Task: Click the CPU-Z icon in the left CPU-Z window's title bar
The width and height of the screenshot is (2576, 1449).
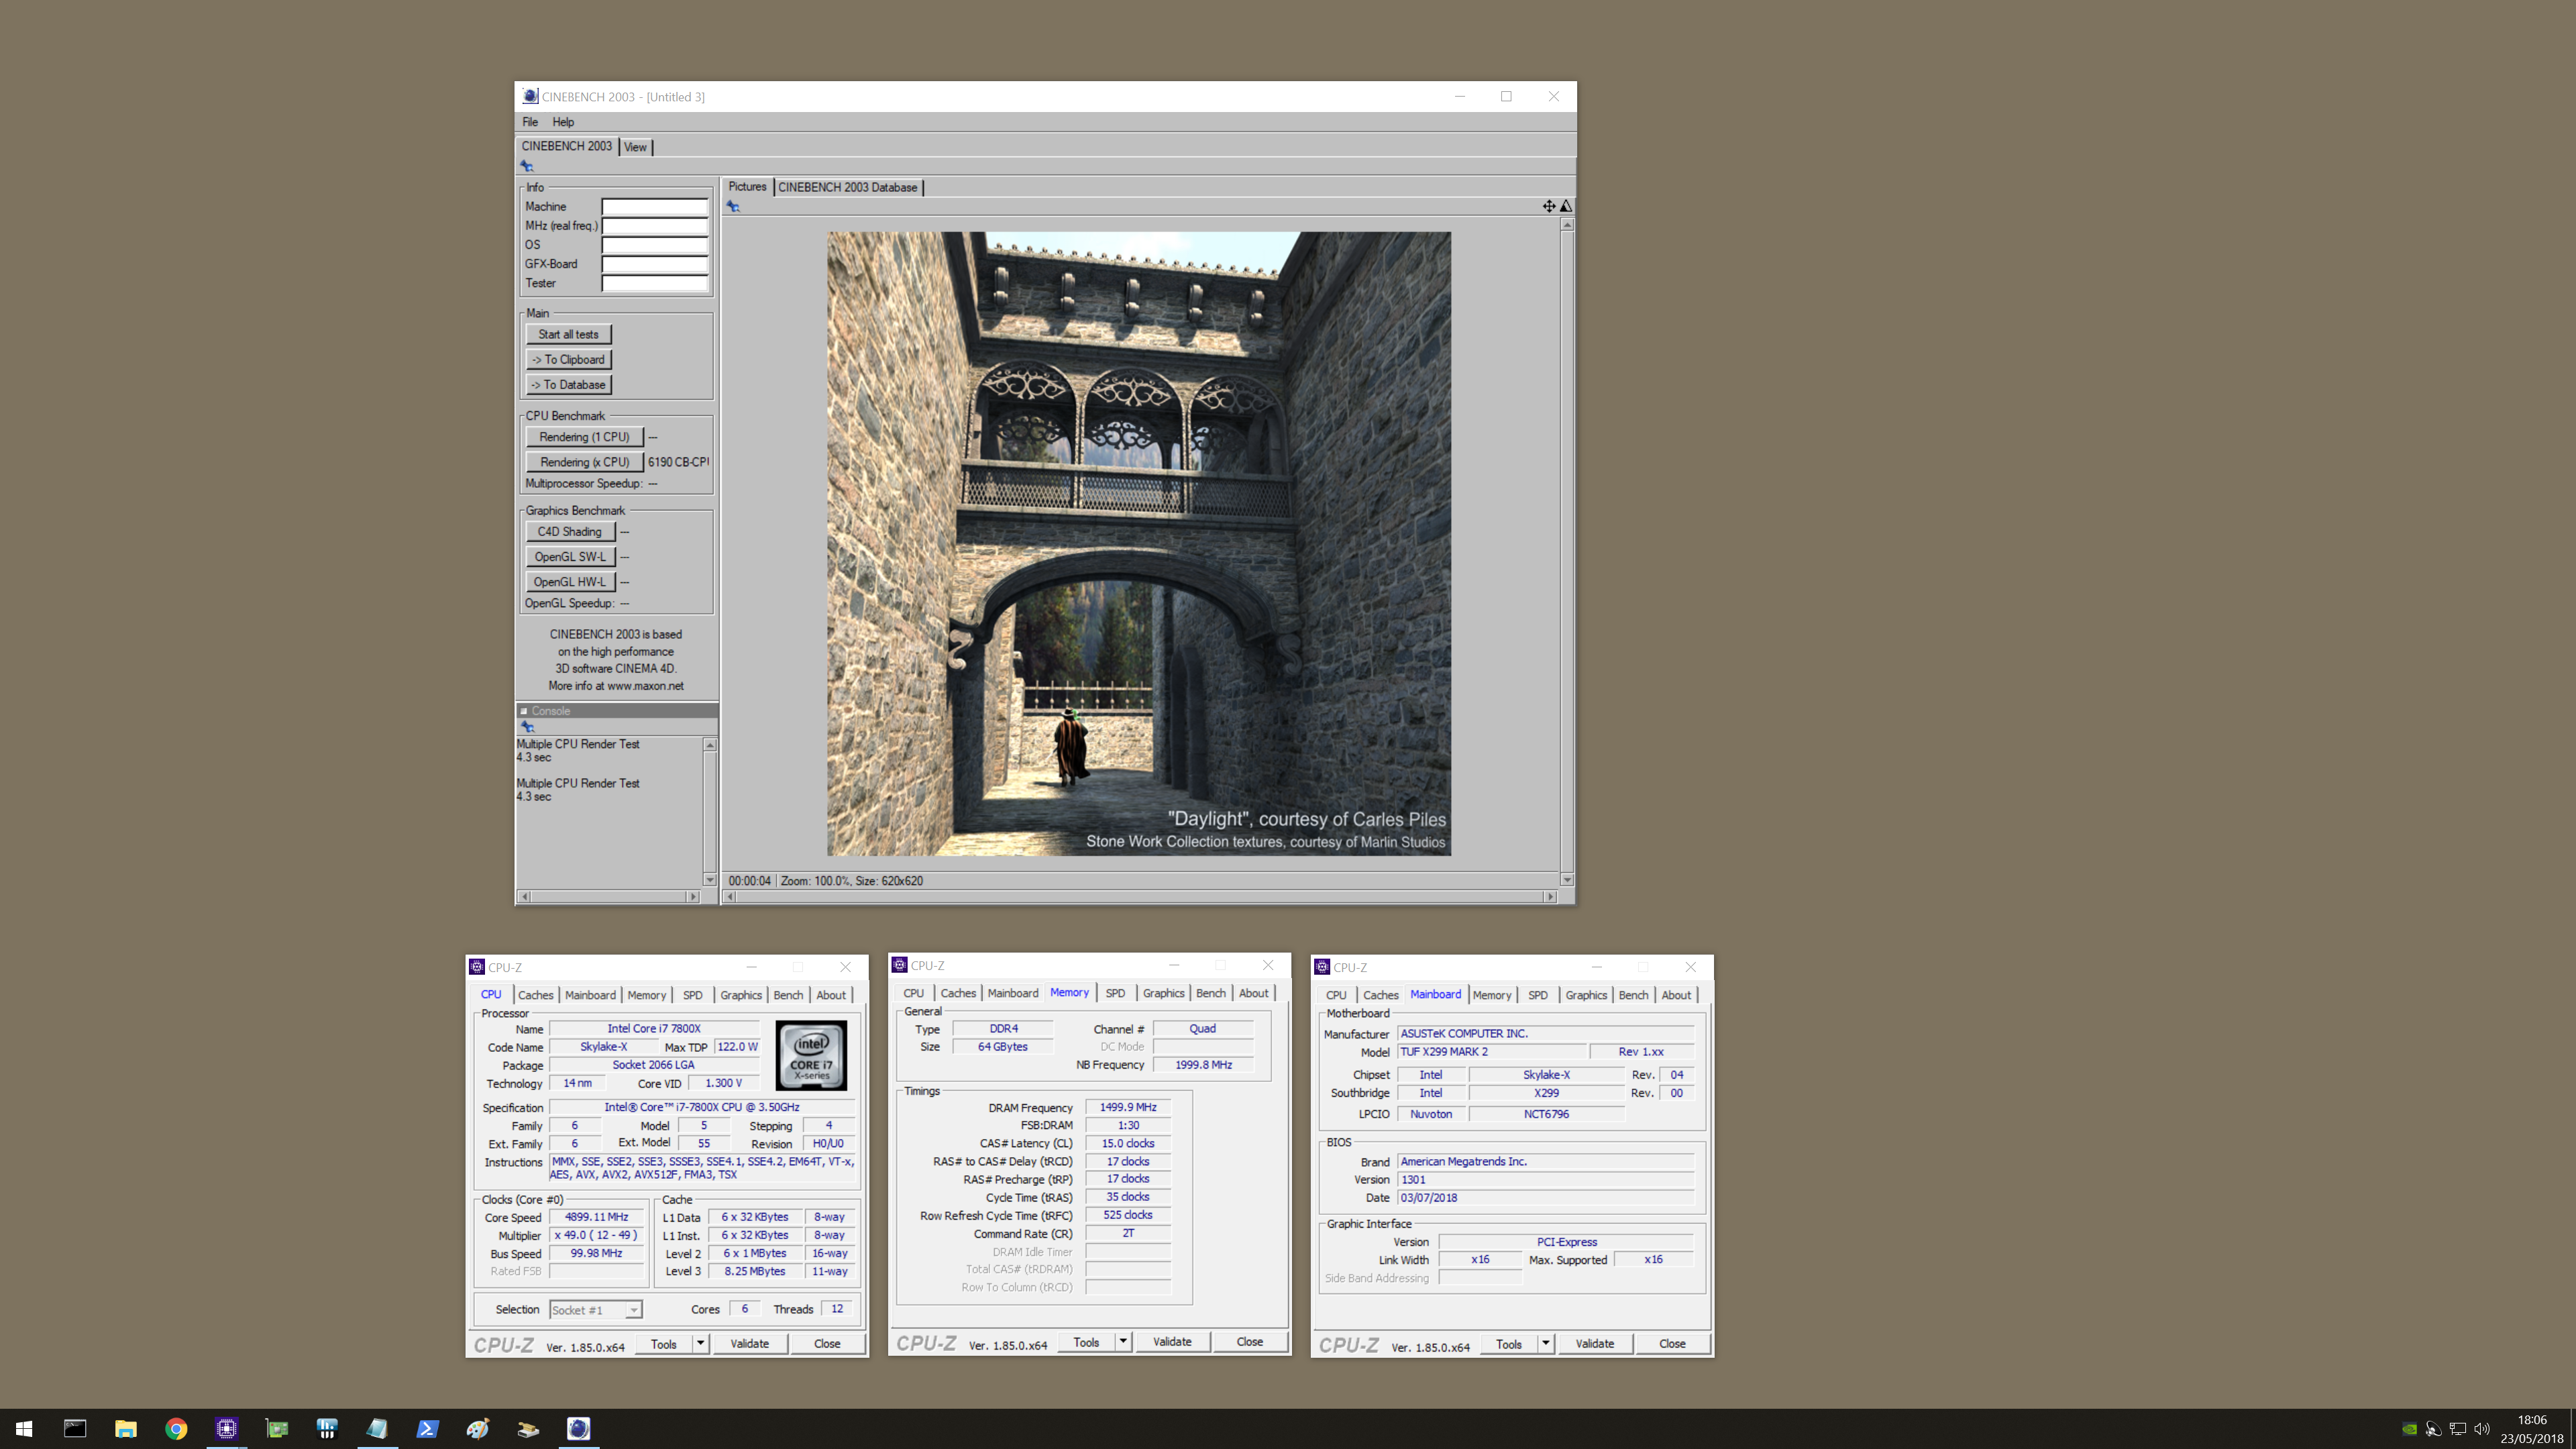Action: (x=477, y=967)
